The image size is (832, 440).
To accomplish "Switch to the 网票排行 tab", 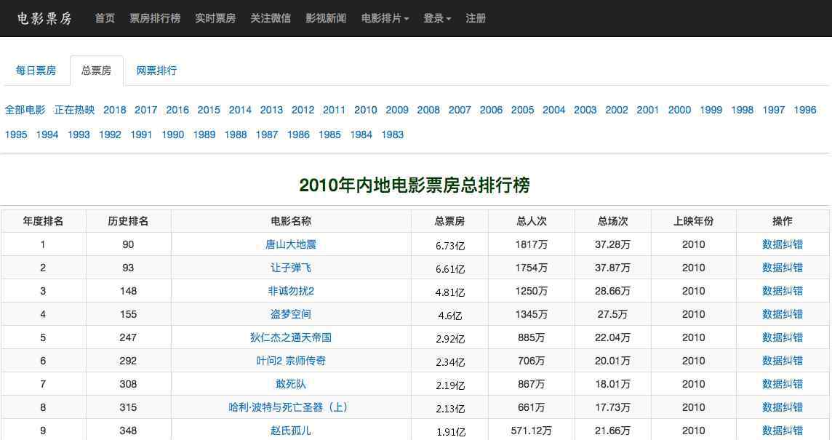I will point(156,71).
